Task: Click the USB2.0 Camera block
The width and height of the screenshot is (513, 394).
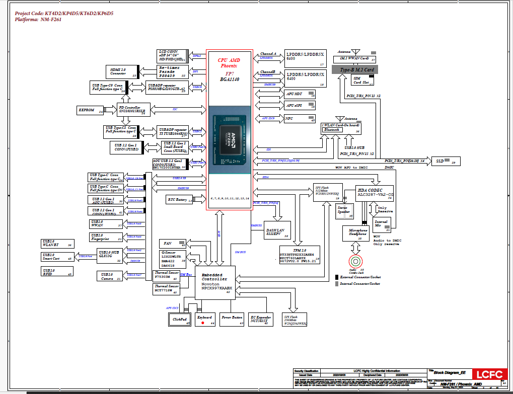Action: (x=110, y=276)
